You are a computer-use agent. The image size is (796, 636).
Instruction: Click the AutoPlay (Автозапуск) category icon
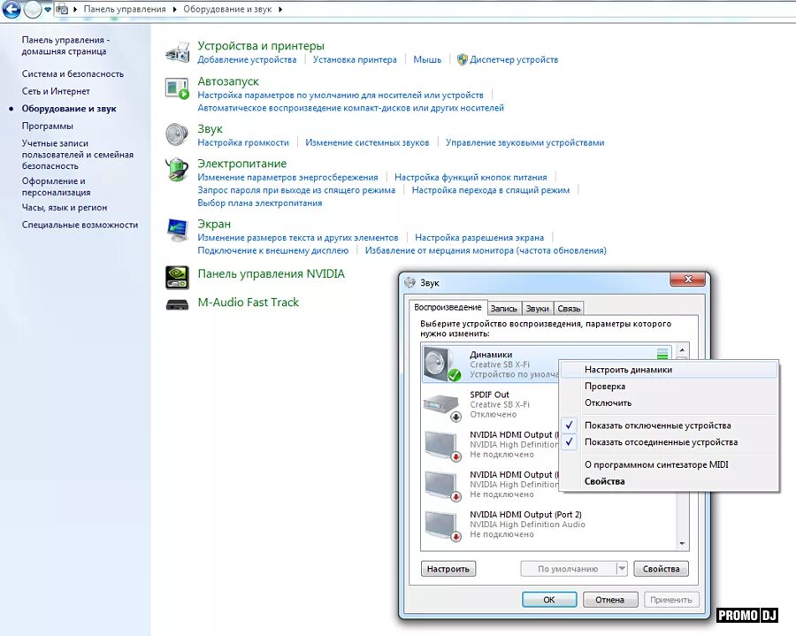coord(177,88)
